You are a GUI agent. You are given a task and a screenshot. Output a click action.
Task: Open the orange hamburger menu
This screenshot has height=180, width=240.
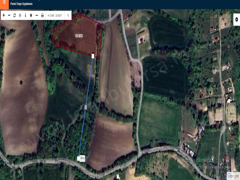4,3
